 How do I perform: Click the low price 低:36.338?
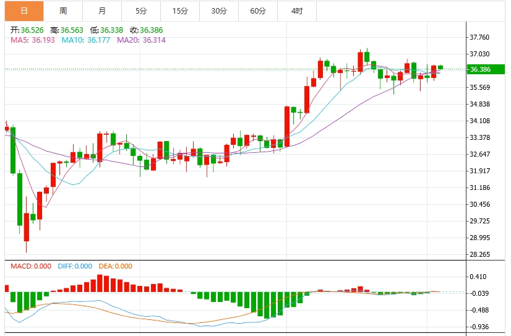[x=106, y=30]
